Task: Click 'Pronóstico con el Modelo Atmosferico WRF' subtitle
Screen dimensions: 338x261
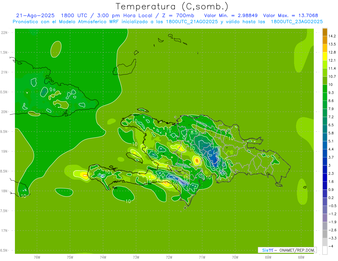Action: tap(66, 22)
